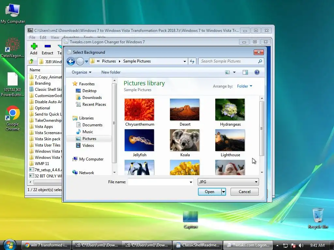Click the 7-Zip up folder icon
Image resolution: width=334 pixels, height=250 pixels.
coord(31,62)
